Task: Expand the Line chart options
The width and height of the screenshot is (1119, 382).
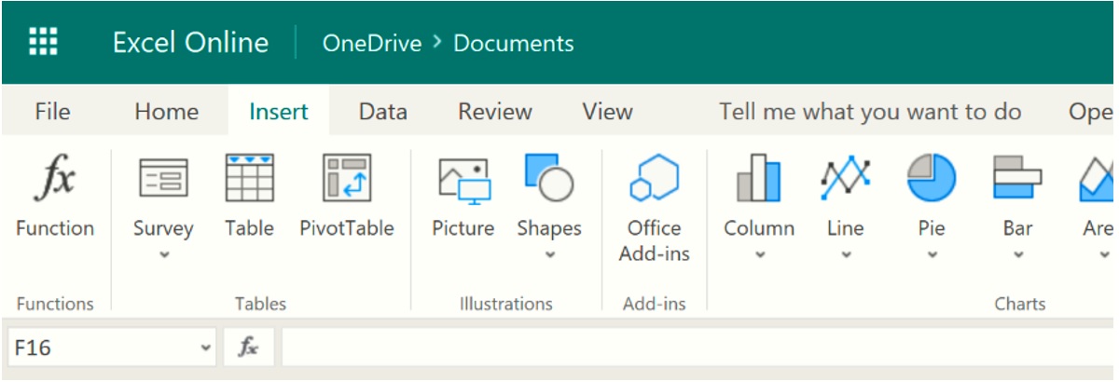Action: 845,254
